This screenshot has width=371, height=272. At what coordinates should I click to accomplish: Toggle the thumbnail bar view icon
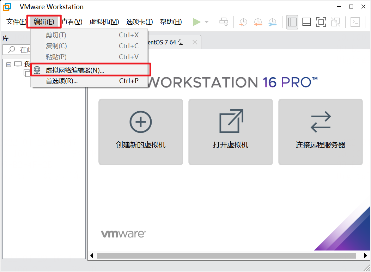306,22
